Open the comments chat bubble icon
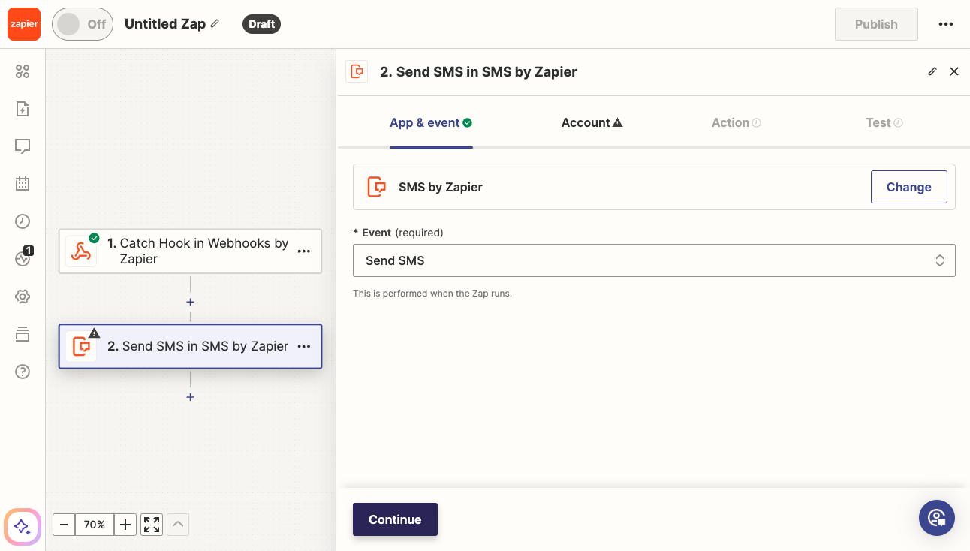The image size is (970, 551). (x=23, y=146)
